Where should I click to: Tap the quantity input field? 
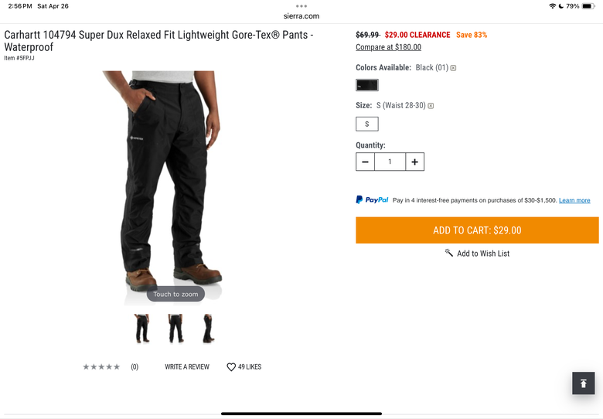pos(390,162)
